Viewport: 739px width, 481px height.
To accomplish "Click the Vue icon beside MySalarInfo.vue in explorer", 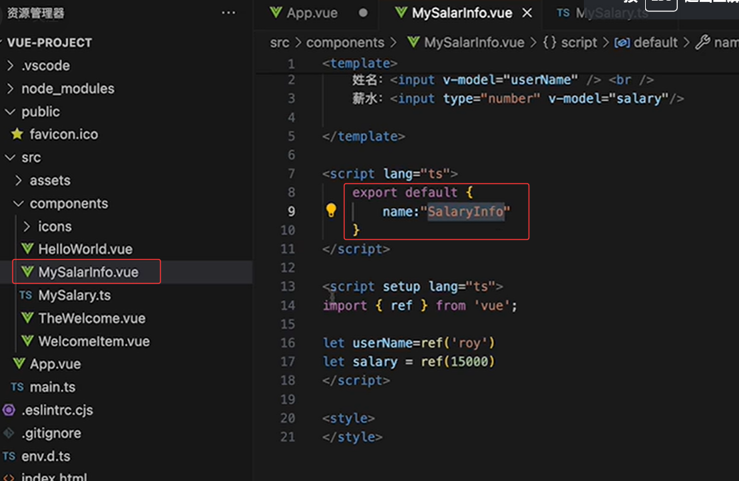I will tap(28, 272).
